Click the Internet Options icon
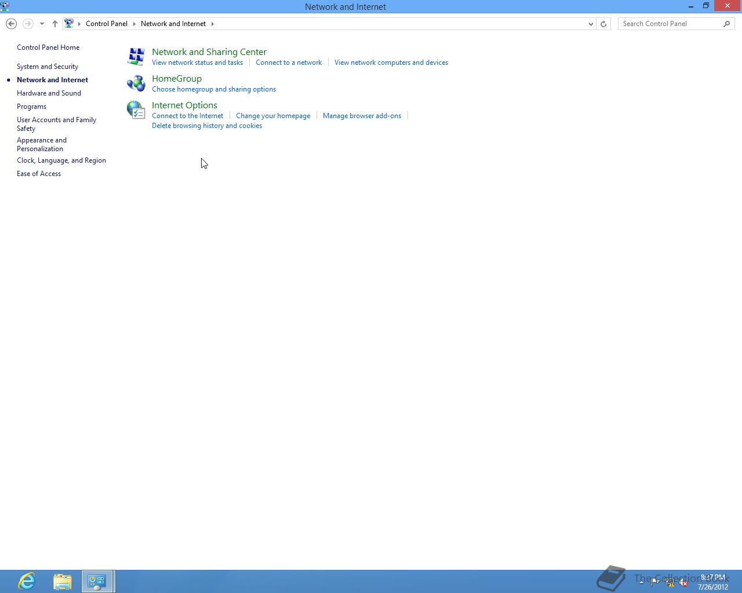742x593 pixels. point(136,109)
